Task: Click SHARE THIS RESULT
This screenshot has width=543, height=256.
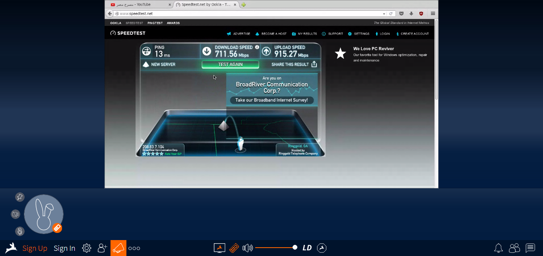Action: click(x=294, y=64)
